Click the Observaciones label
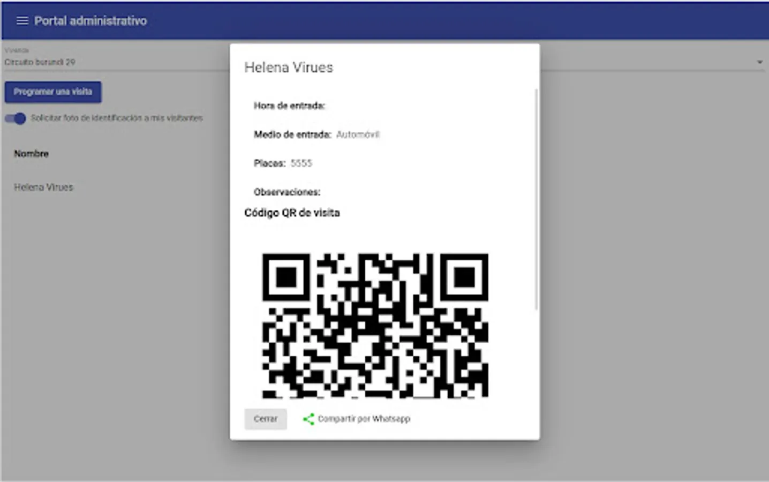769x482 pixels. pyautogui.click(x=287, y=192)
